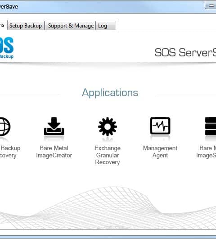Screen dimensions: 216x239
Task: Open the Bare Metal server-stack icon
Action: pos(211,126)
